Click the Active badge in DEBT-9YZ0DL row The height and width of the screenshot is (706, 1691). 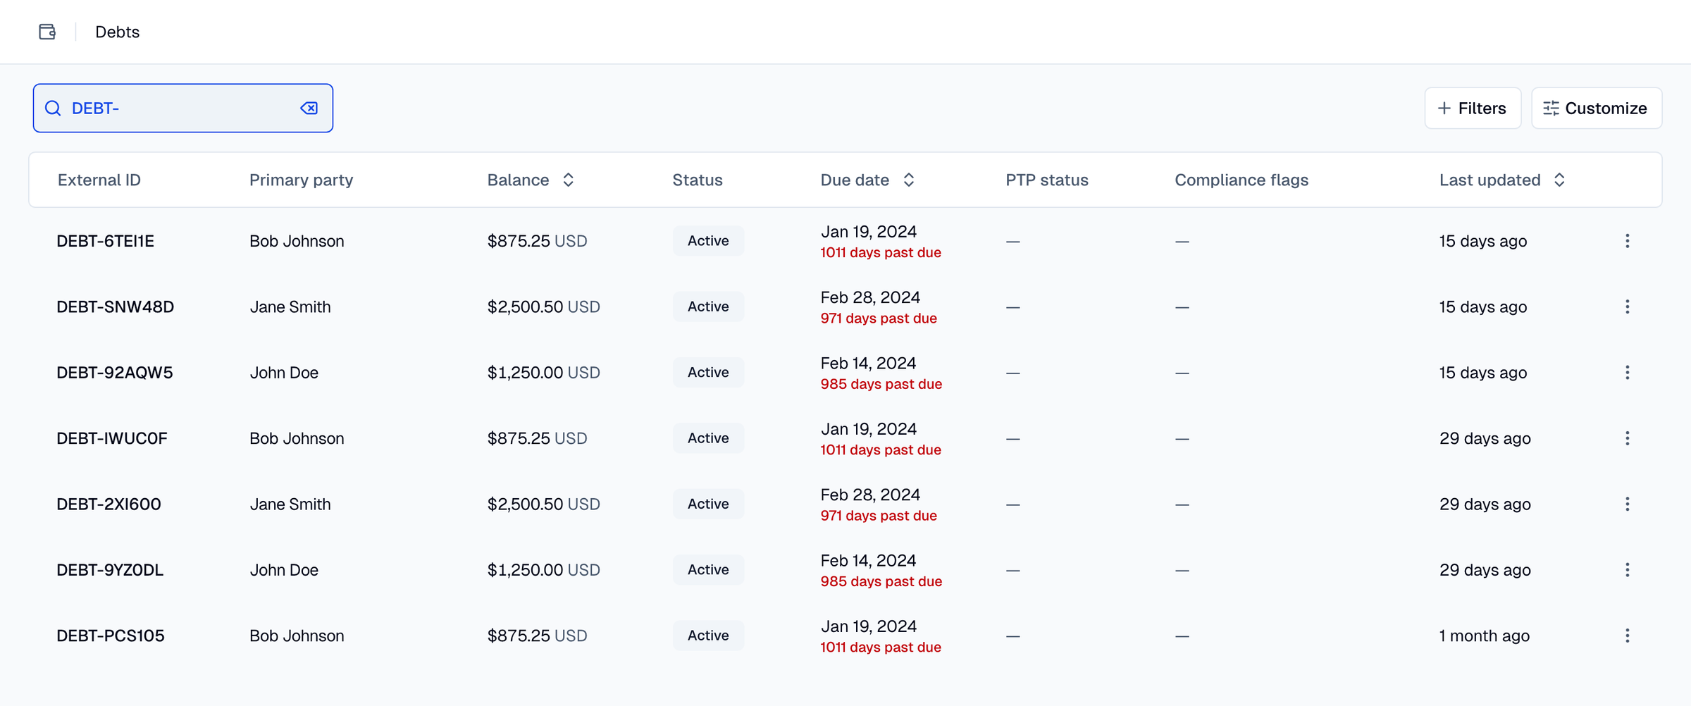click(x=708, y=569)
